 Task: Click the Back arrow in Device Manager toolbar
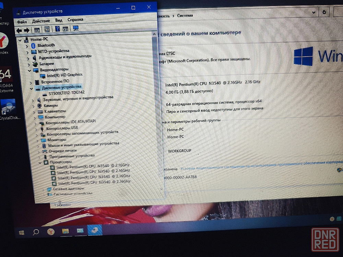pos(19,30)
